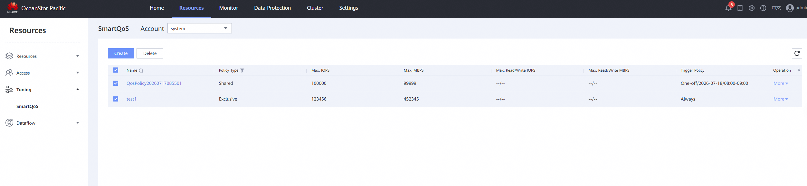Open the gear settings icon in header
The image size is (807, 186).
752,8
